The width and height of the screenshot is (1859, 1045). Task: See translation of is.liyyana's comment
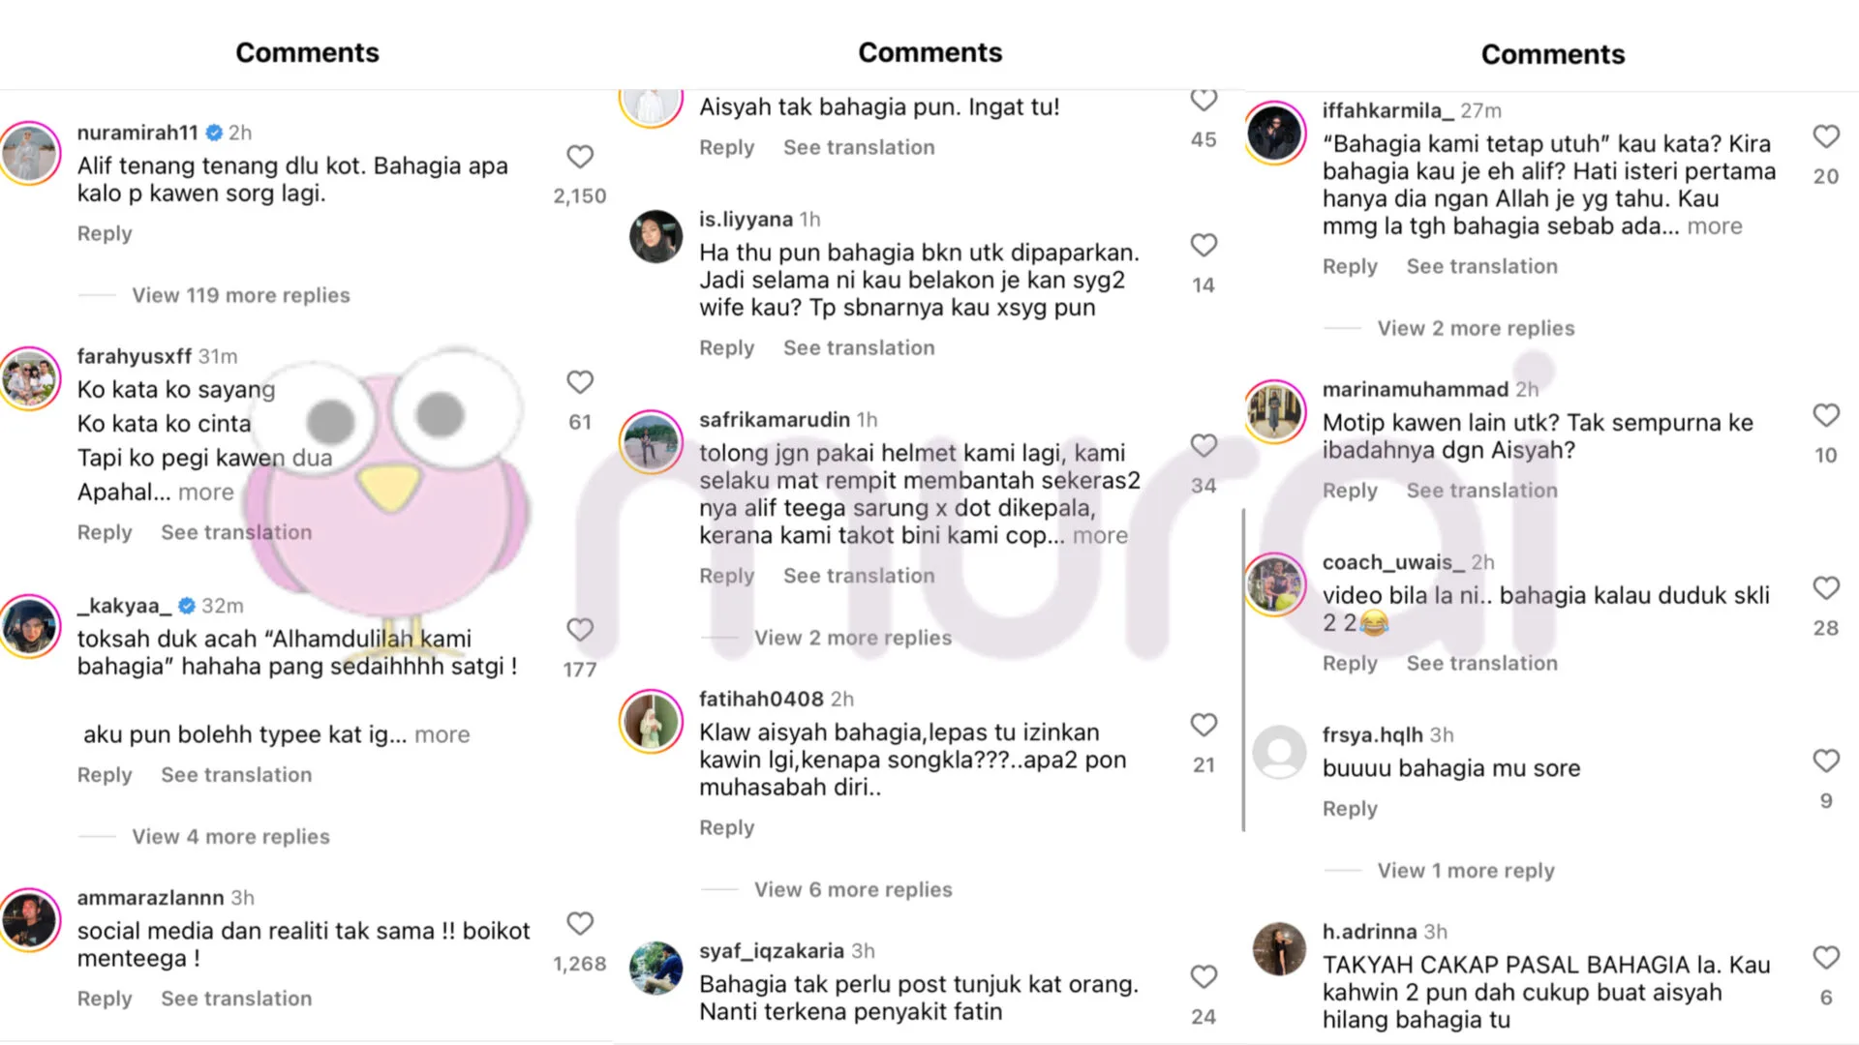(x=859, y=347)
